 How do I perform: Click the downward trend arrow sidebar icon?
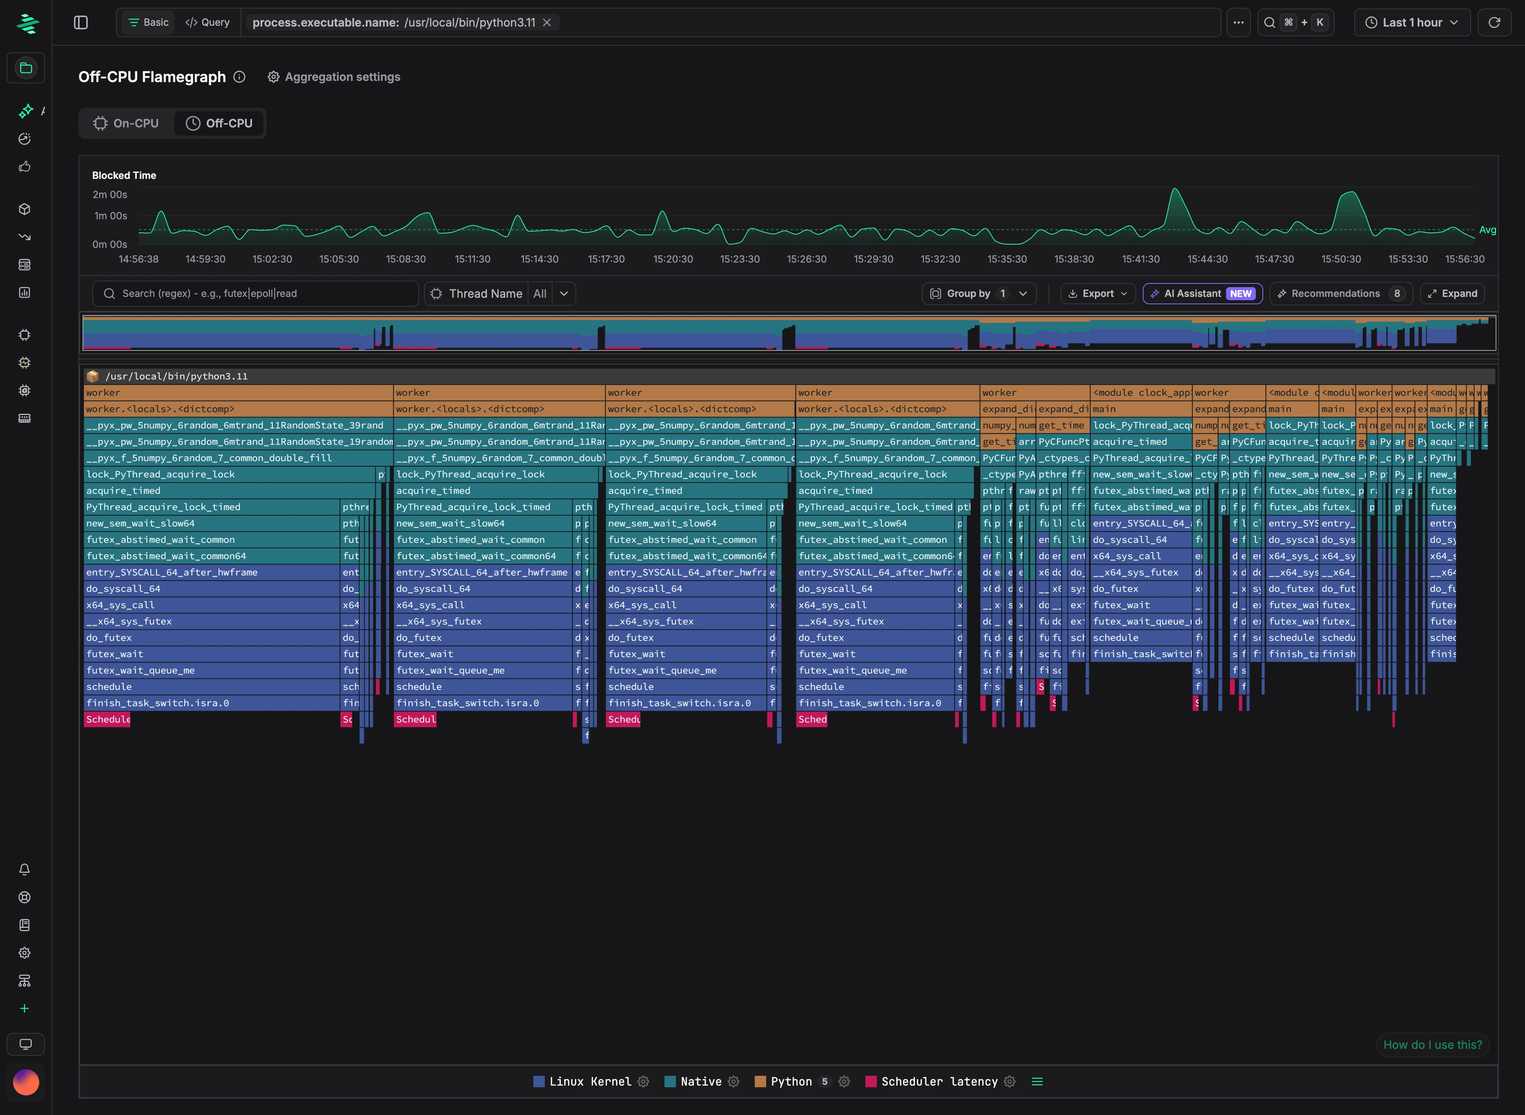click(25, 237)
